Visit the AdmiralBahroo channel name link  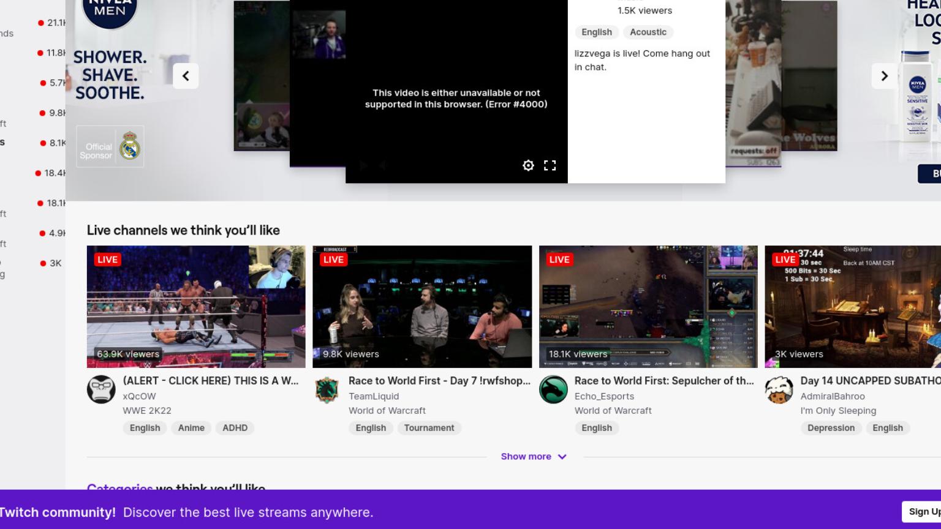coord(833,396)
